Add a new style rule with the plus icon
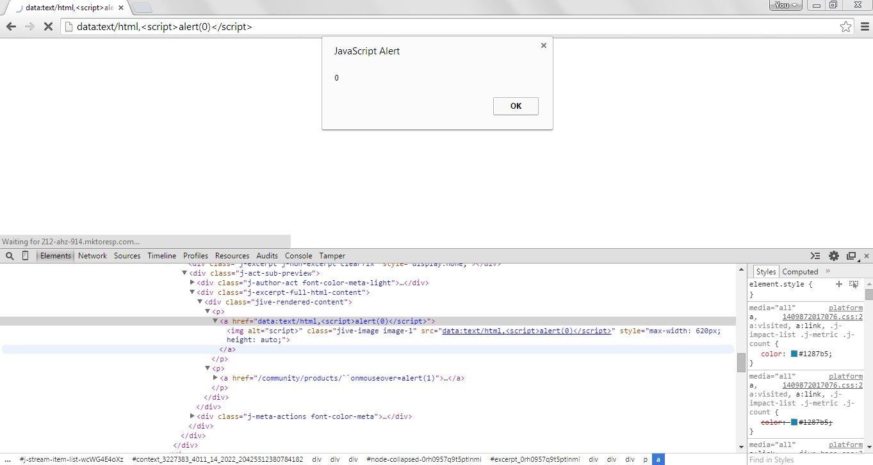Viewport: 873px width, 465px height. (x=839, y=284)
